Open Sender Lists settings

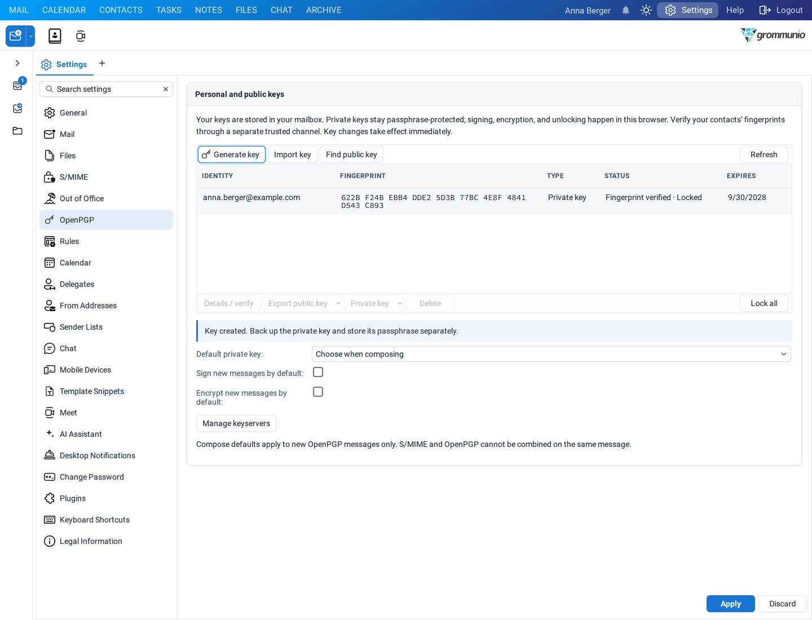click(x=106, y=327)
